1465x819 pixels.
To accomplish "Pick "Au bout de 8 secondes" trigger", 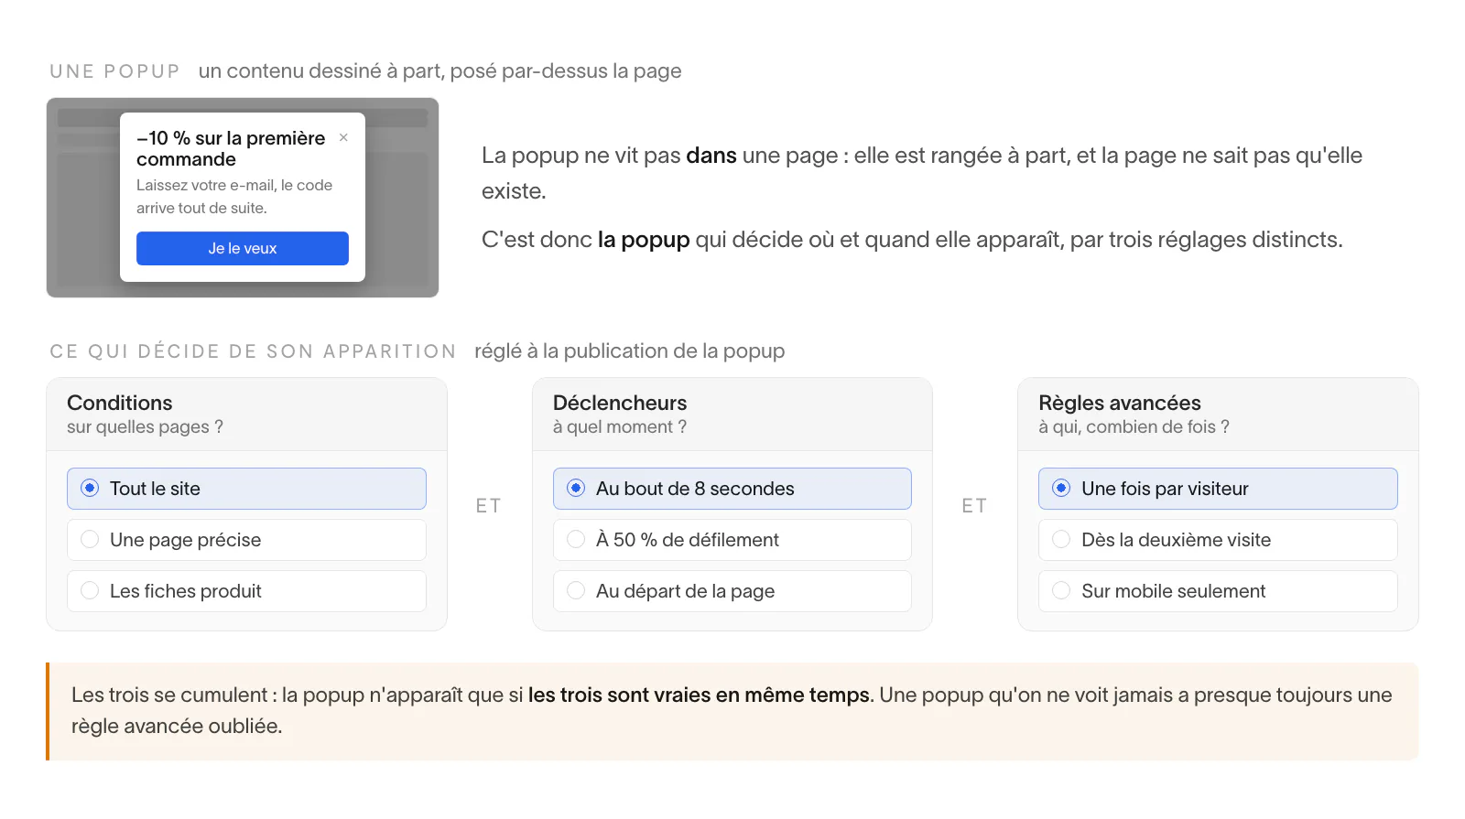I will pyautogui.click(x=732, y=489).
